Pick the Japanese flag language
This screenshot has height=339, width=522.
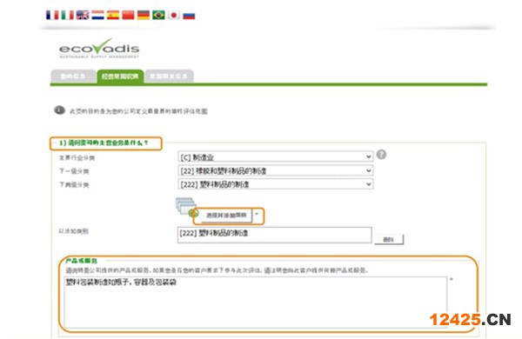(174, 15)
